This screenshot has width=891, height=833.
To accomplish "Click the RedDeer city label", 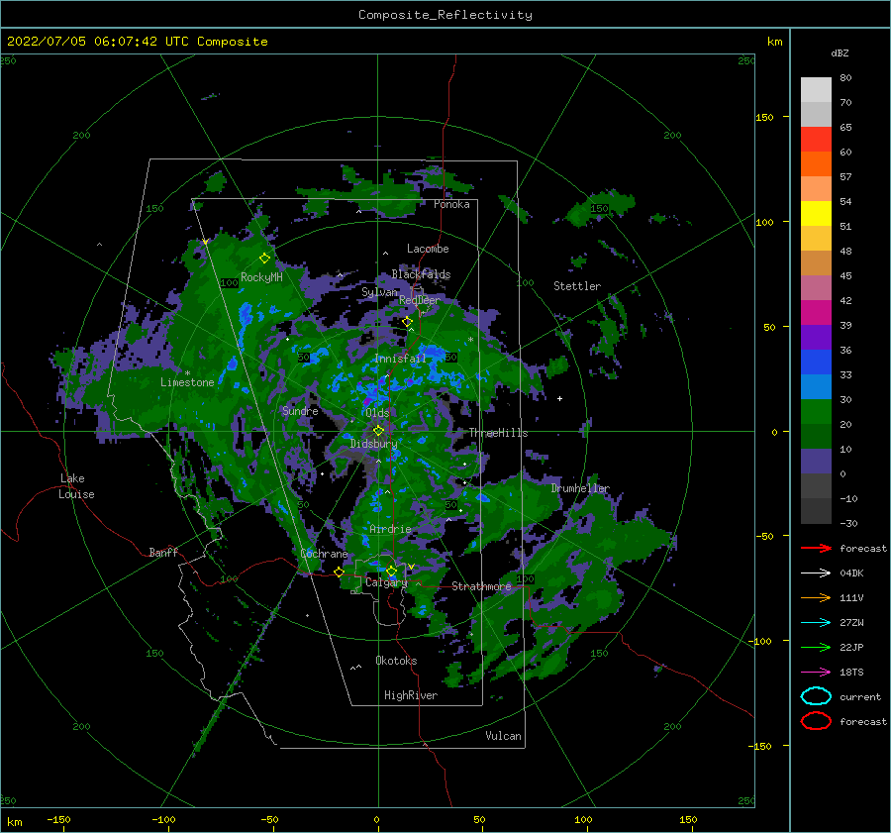I will click(420, 300).
